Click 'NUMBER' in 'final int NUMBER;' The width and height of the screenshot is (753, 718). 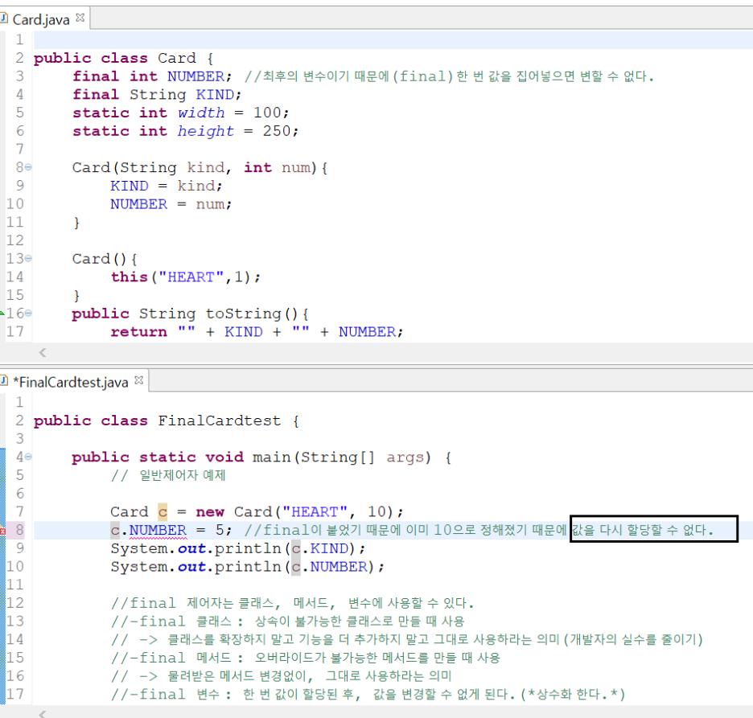click(196, 76)
